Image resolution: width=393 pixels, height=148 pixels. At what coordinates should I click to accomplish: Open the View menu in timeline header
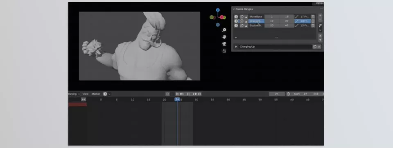pos(86,94)
